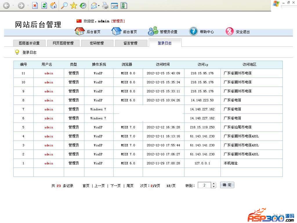Click 安全退出 to log out

pos(243,32)
